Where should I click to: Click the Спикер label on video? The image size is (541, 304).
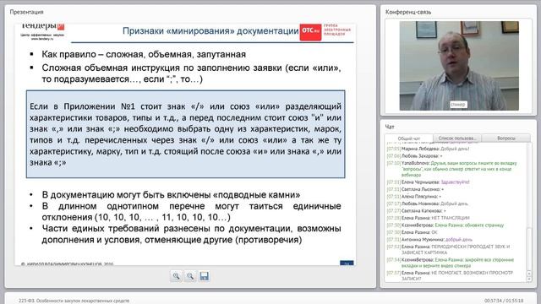[458, 104]
